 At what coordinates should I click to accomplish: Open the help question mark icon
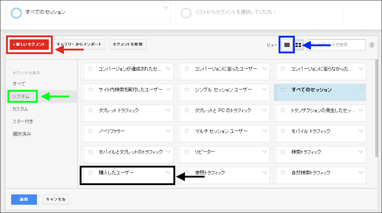point(372,45)
